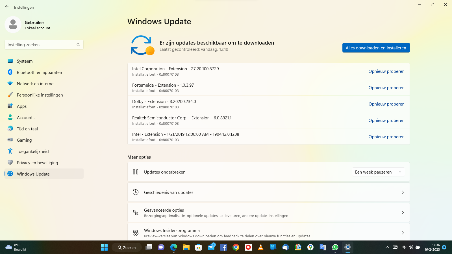Open the Chat app in taskbar
This screenshot has width=452, height=254.
(161, 248)
